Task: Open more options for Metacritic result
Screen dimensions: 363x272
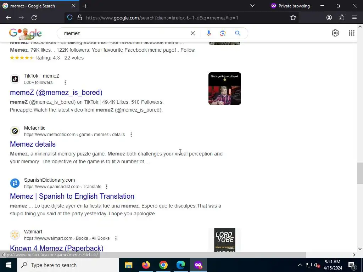Action: (131, 135)
